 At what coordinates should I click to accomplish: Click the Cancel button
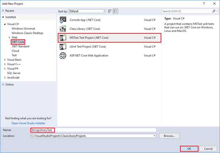(208, 149)
